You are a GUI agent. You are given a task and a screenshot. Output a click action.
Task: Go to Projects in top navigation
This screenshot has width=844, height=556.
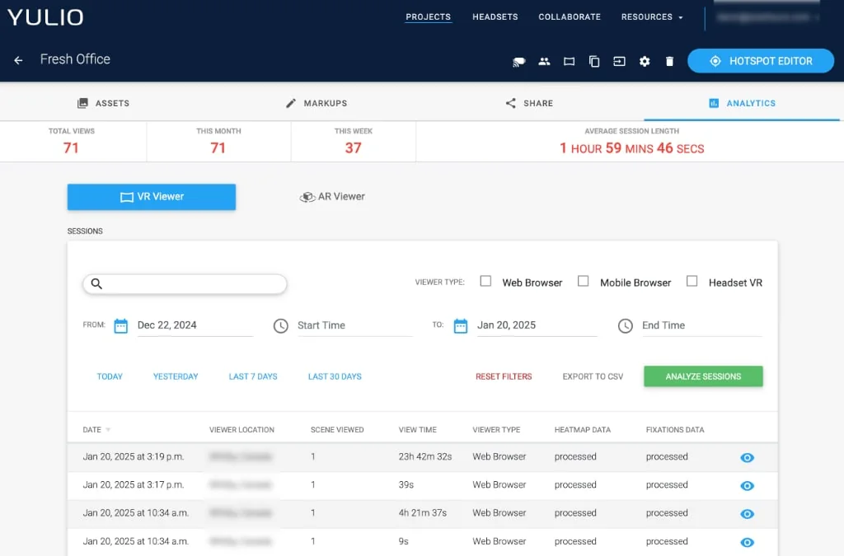click(x=428, y=17)
